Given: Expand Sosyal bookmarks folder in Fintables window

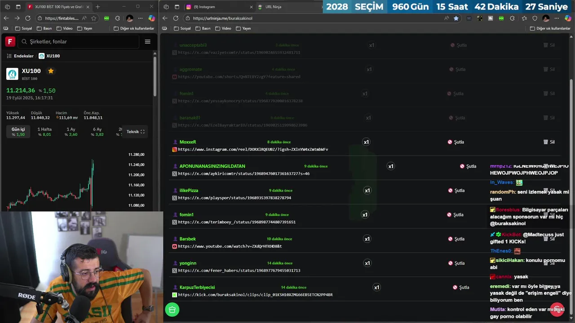Looking at the screenshot, I should (x=23, y=28).
